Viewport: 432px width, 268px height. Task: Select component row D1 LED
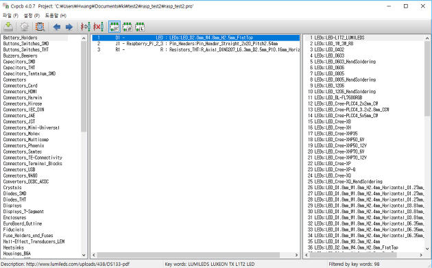click(195, 38)
